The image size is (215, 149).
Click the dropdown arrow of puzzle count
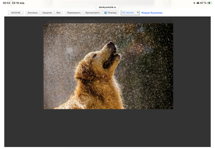(138, 13)
